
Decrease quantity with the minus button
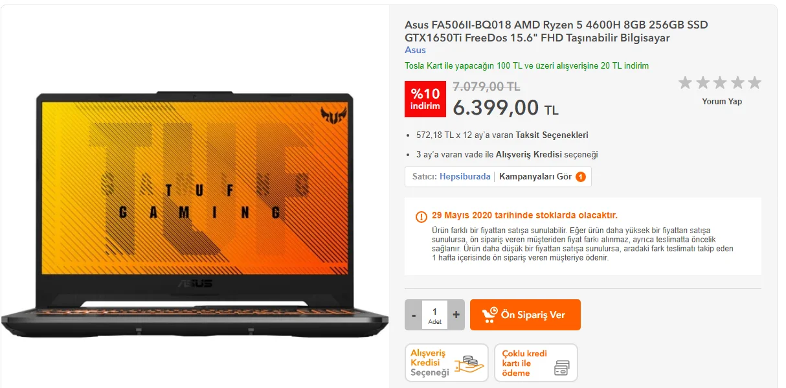pos(413,315)
